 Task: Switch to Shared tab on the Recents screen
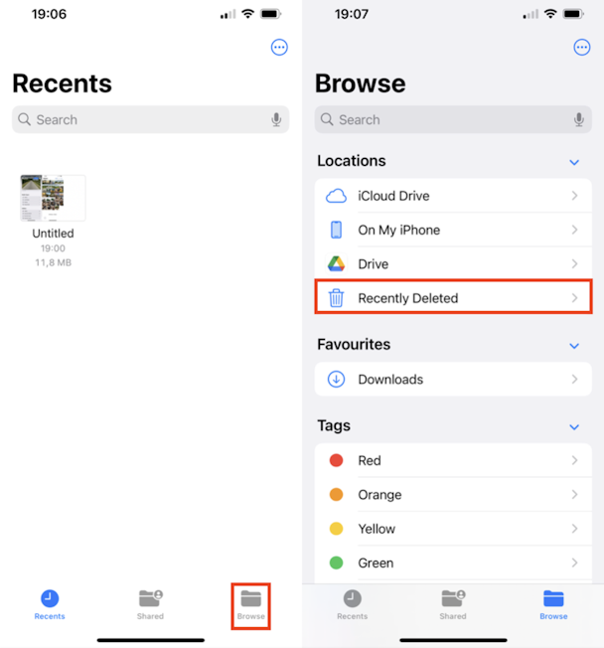150,605
